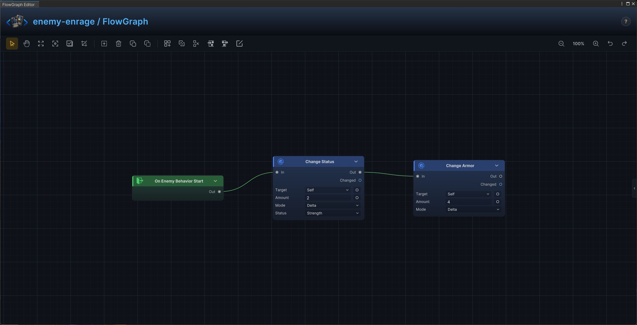Image resolution: width=637 pixels, height=325 pixels.
Task: Expand the collapsed right side panel
Action: point(634,188)
